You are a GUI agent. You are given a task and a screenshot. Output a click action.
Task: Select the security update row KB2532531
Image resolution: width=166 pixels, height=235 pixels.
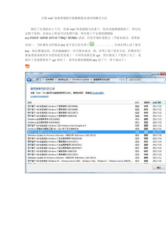(x=96, y=145)
